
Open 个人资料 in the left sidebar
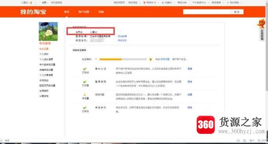(44, 54)
